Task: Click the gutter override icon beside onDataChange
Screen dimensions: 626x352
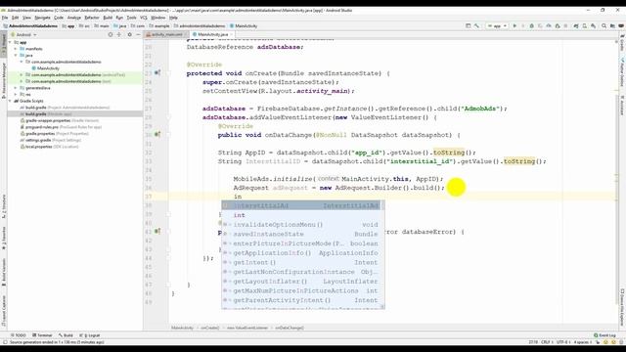Action: click(157, 135)
